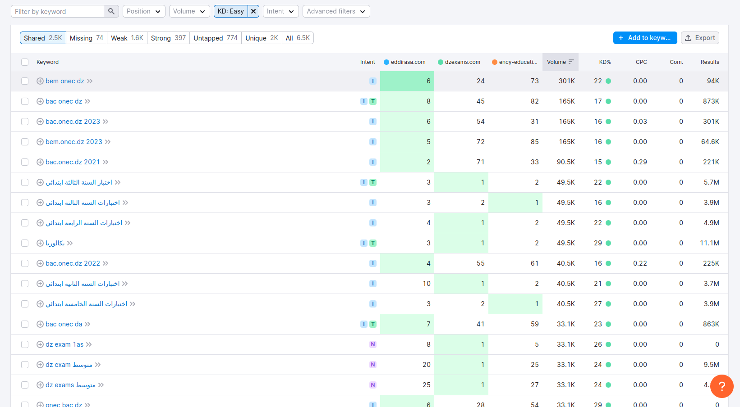Click the double-arrow icon after 'bac onec dz'

point(87,101)
